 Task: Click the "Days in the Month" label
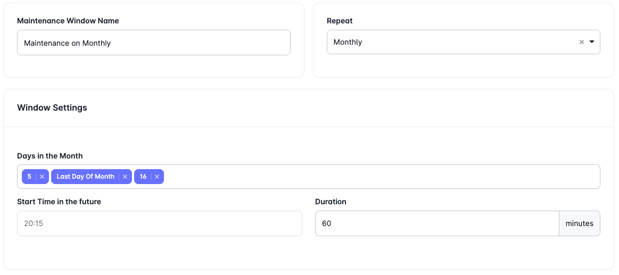point(50,156)
